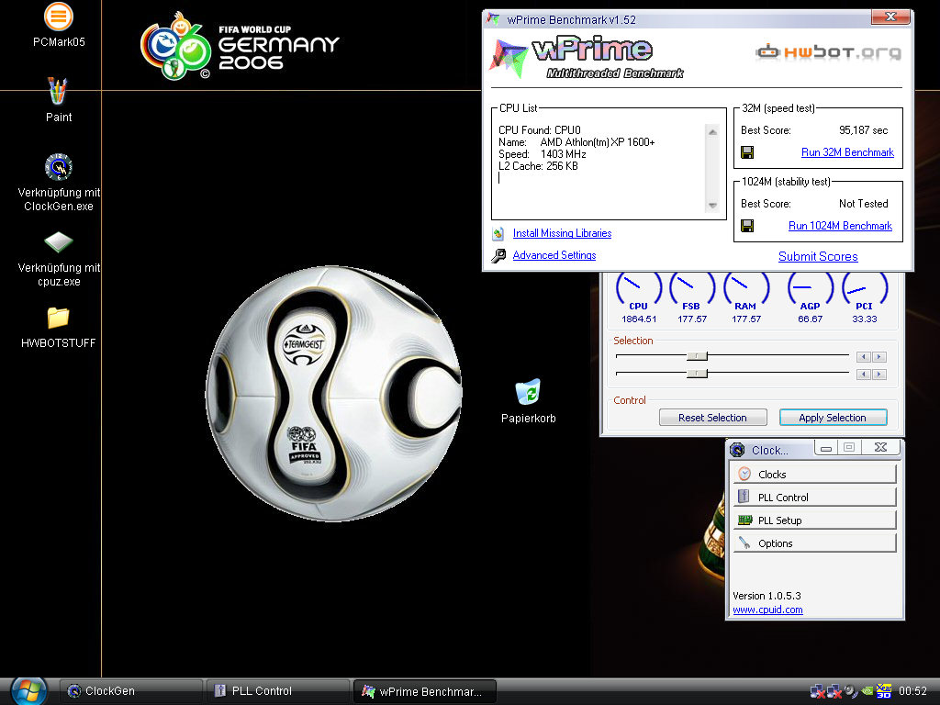Click the '1864.51' CPU clock value

click(639, 319)
